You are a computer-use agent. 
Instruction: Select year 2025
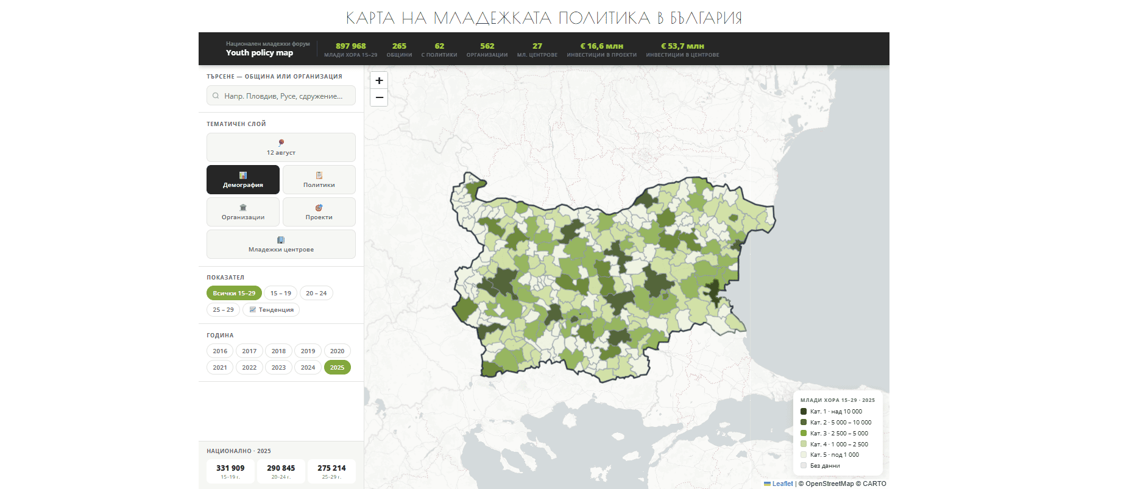coord(338,367)
